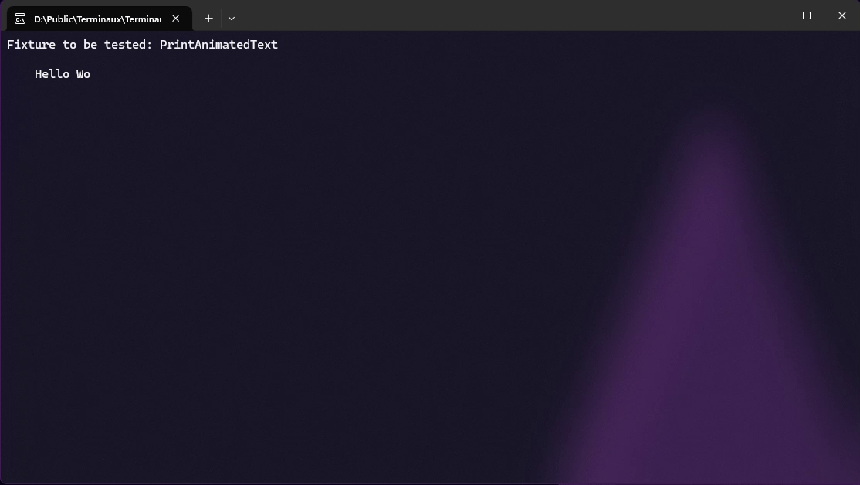Click the word Fixture in the first line
The width and height of the screenshot is (860, 485).
tap(31, 45)
